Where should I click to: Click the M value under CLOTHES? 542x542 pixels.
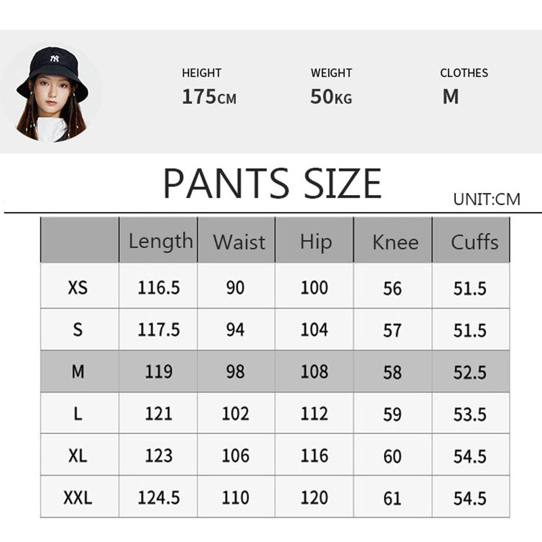point(451,97)
